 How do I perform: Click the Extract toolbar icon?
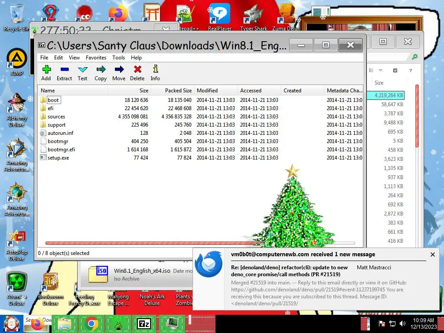click(64, 73)
